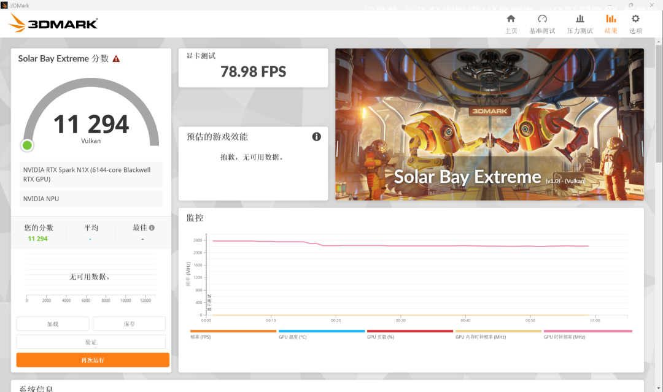Click the 抱歉，无可用数据 message
Image resolution: width=663 pixels, height=392 pixels.
[252, 157]
